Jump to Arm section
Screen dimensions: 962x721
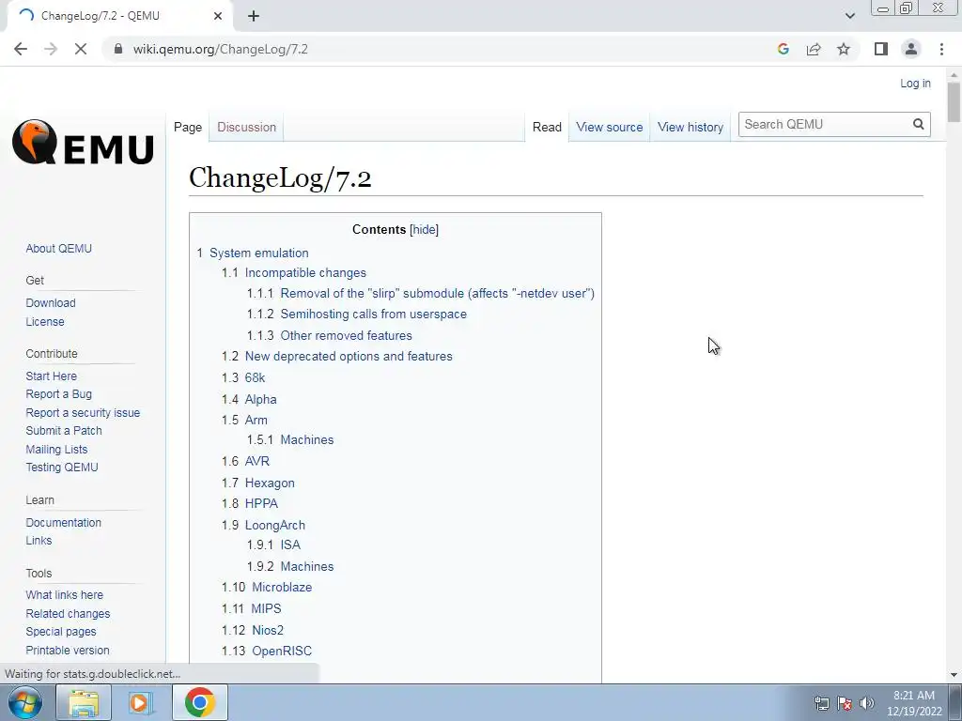[x=256, y=420]
